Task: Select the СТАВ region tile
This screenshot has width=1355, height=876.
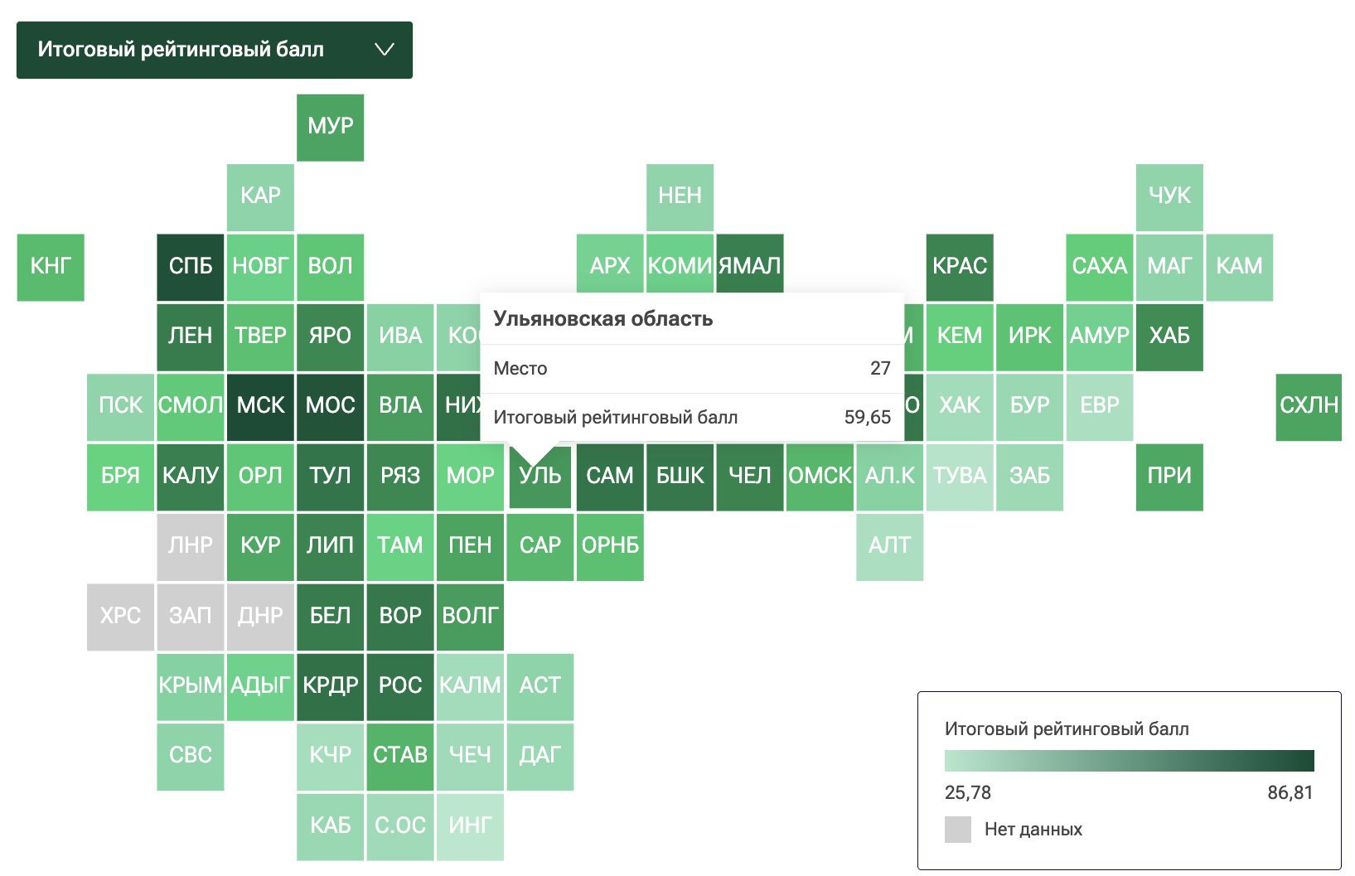Action: tap(400, 756)
